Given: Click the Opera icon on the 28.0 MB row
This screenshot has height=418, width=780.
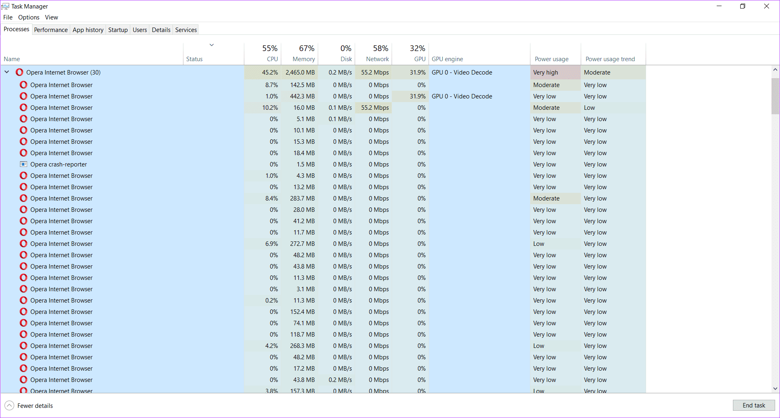Looking at the screenshot, I should pos(24,209).
